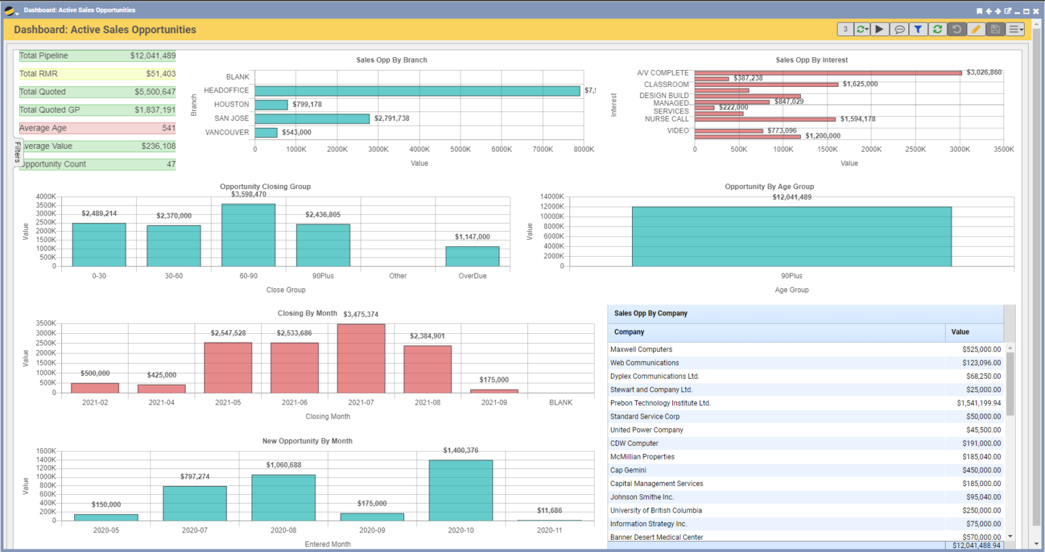The width and height of the screenshot is (1045, 552).
Task: Click the SAN JOSE $2,791,738 bar
Action: [x=312, y=118]
